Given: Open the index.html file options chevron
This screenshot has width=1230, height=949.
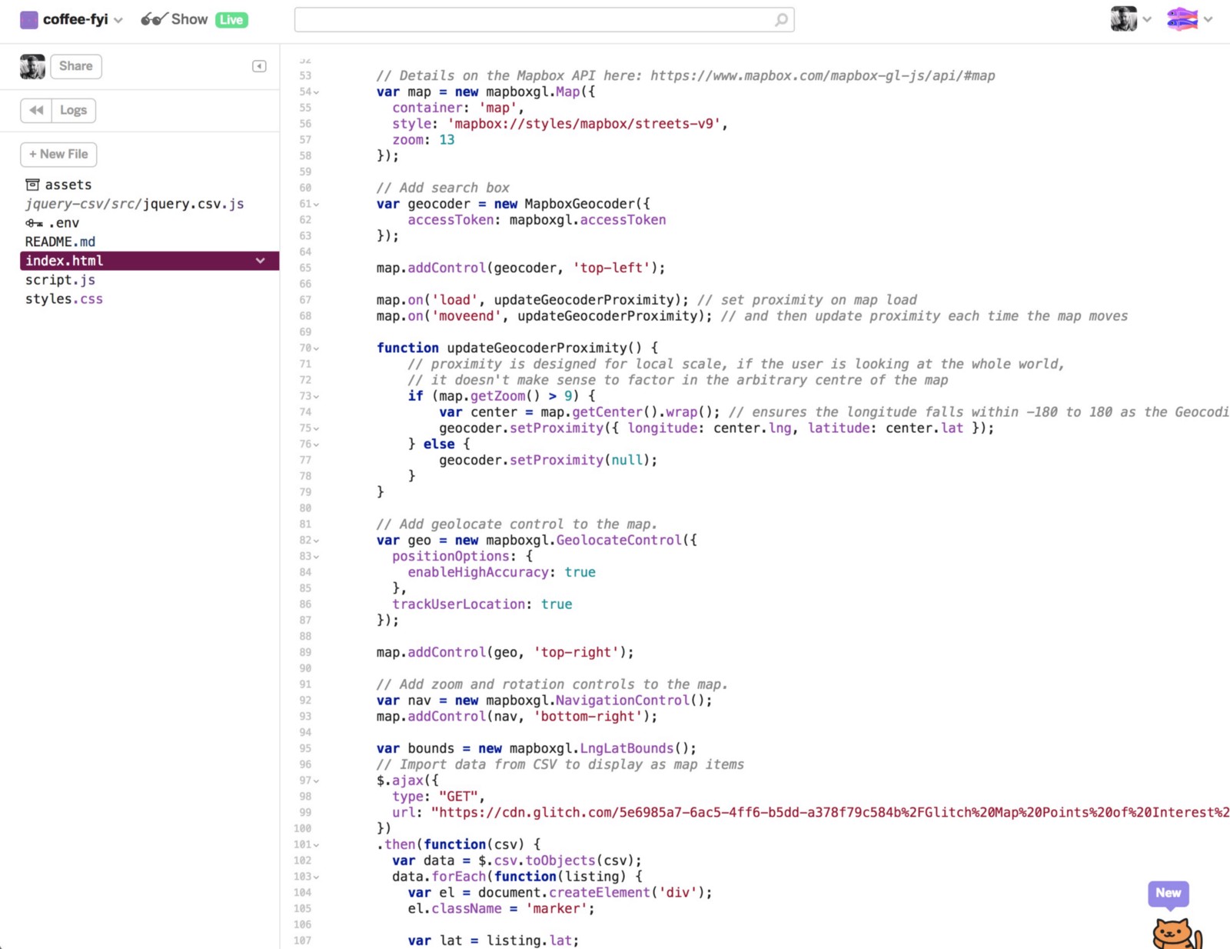Looking at the screenshot, I should pyautogui.click(x=261, y=261).
